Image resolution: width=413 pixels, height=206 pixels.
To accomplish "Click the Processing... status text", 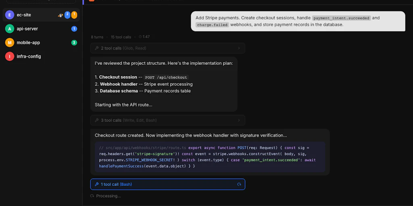I will pyautogui.click(x=108, y=196).
